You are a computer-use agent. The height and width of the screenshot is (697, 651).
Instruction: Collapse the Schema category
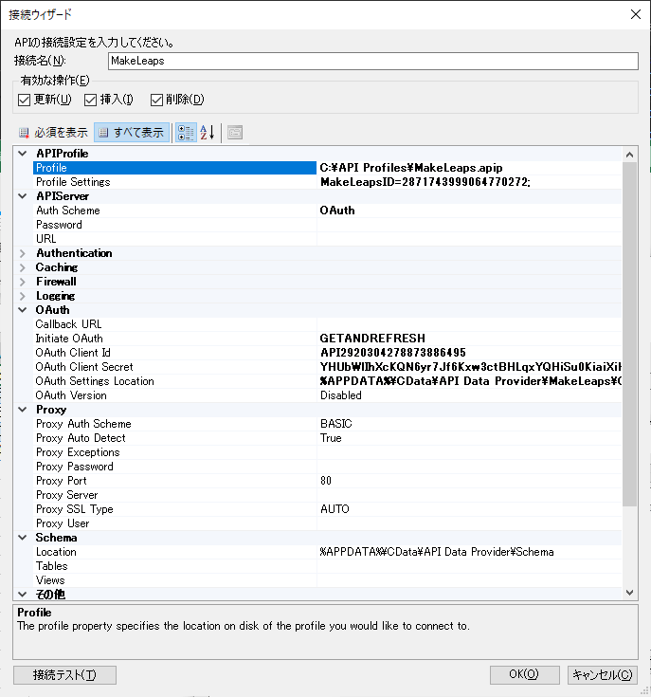[23, 538]
